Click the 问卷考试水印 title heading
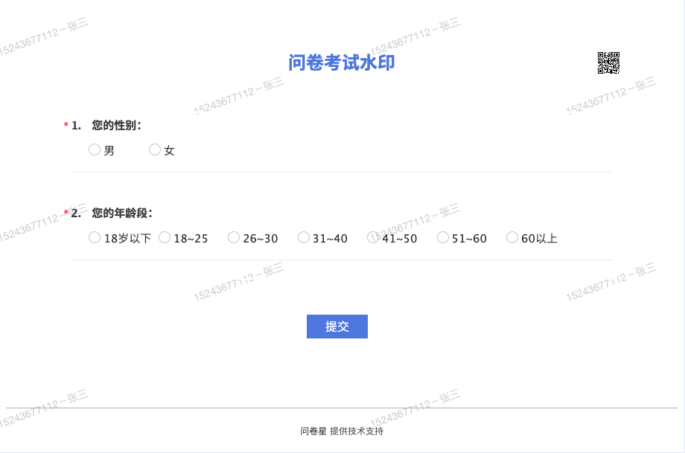Screen dimensions: 685x453 pyautogui.click(x=342, y=62)
